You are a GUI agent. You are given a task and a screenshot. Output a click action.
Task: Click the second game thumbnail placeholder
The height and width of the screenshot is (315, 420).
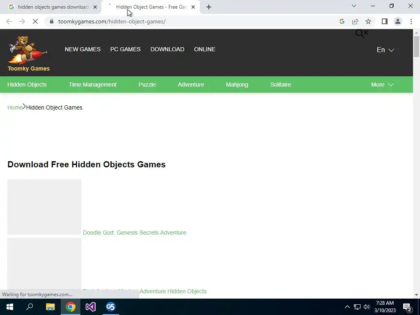(x=44, y=264)
